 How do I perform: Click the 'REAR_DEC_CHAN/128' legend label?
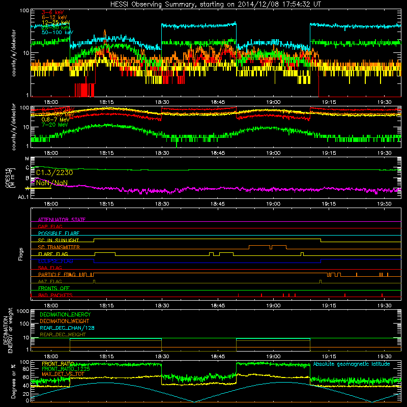tap(67, 328)
